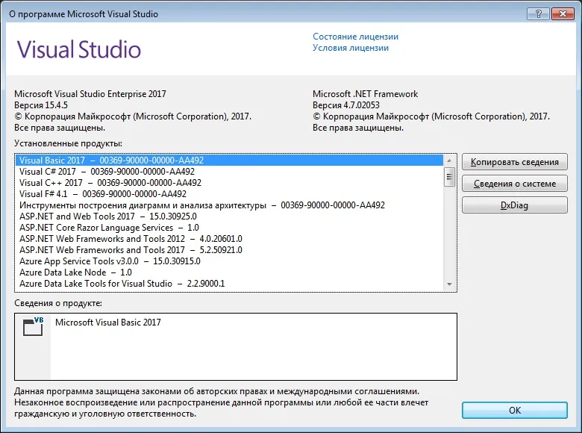Open the Состояние лицензии link

coord(355,37)
